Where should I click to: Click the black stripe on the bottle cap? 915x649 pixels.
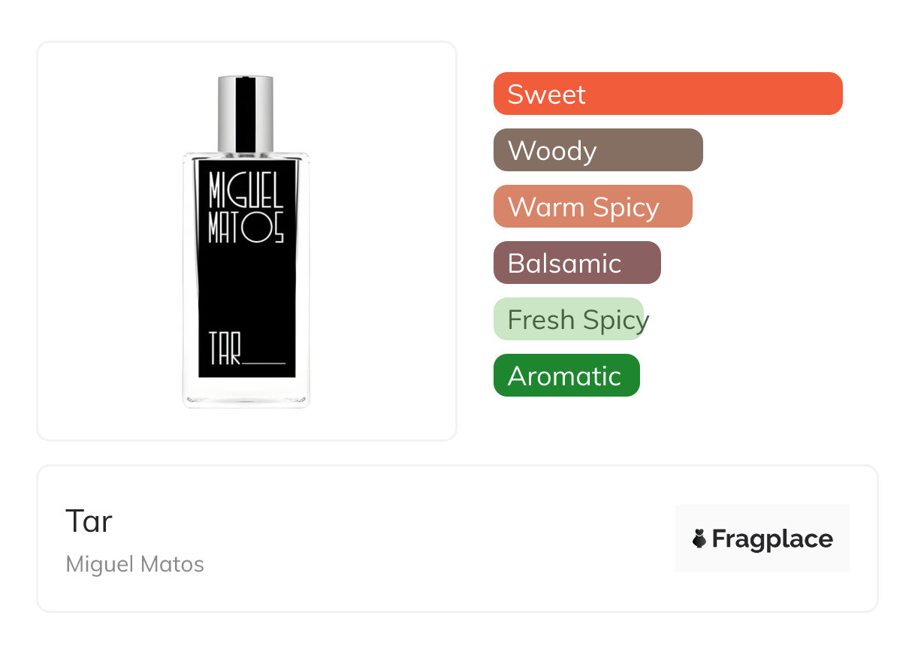coord(246,113)
